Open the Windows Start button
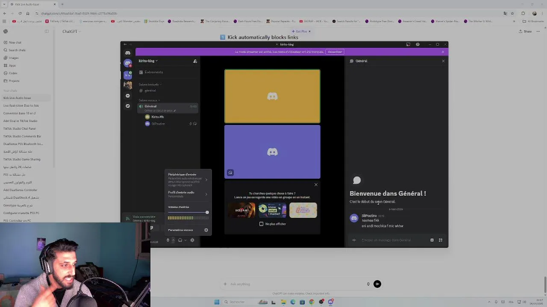Image resolution: width=547 pixels, height=307 pixels. click(x=217, y=302)
